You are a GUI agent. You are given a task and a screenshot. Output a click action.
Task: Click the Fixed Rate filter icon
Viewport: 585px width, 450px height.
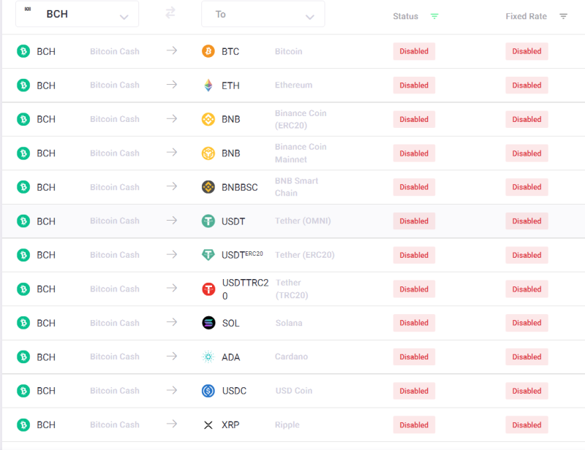(563, 16)
